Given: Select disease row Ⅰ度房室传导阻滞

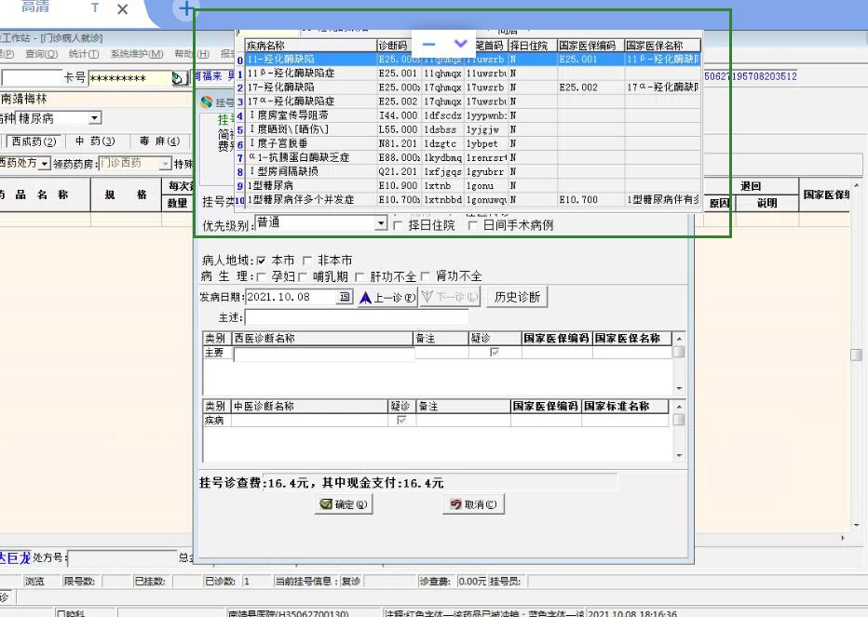Looking at the screenshot, I should 473,115.
